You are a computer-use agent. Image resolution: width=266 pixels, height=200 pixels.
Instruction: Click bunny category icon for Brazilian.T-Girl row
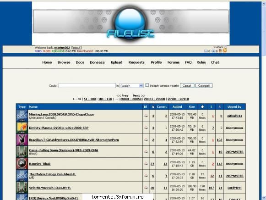point(22,139)
